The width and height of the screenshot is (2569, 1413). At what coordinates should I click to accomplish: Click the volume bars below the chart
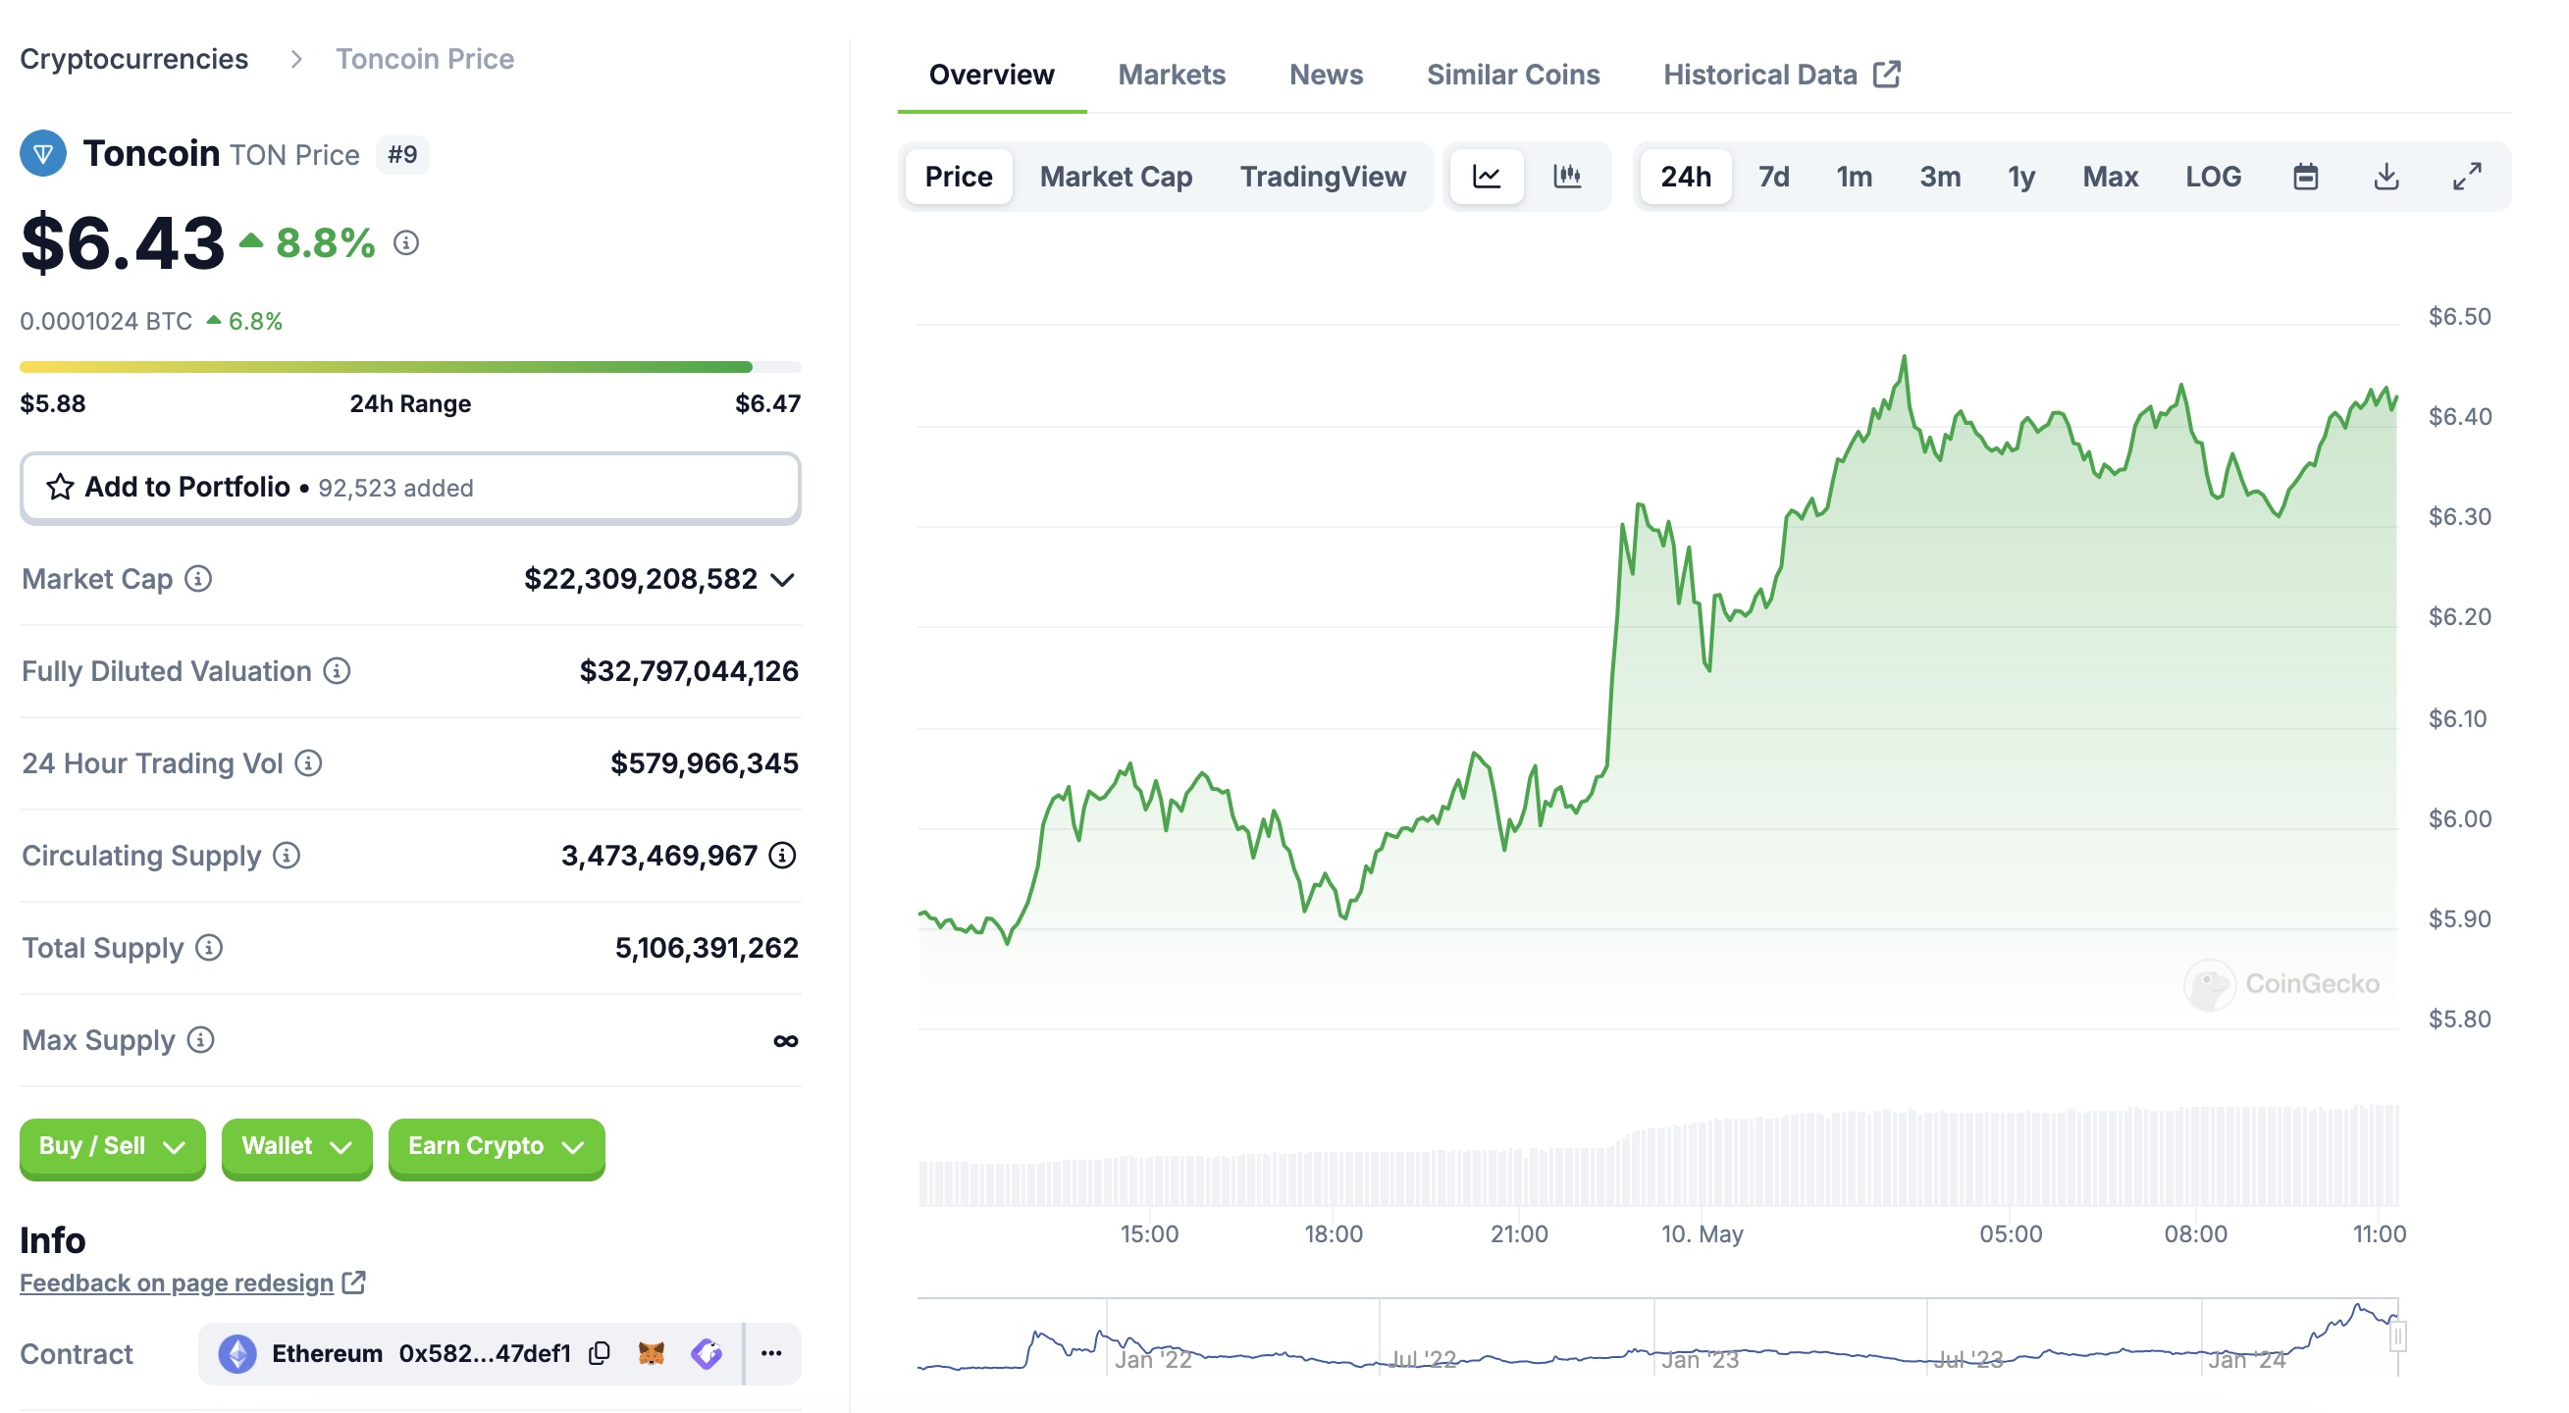tap(1657, 1157)
